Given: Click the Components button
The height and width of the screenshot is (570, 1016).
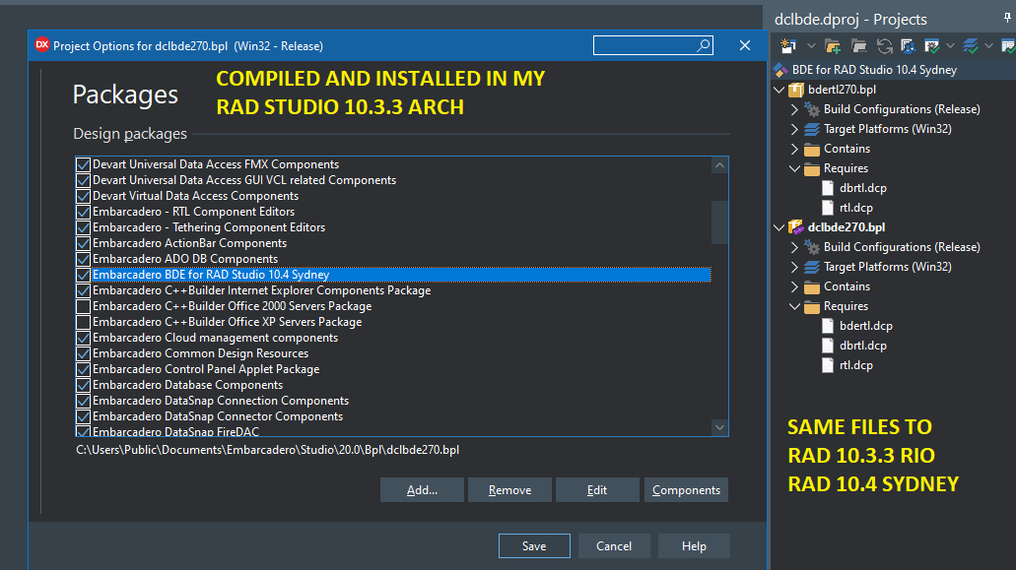Looking at the screenshot, I should tap(686, 490).
